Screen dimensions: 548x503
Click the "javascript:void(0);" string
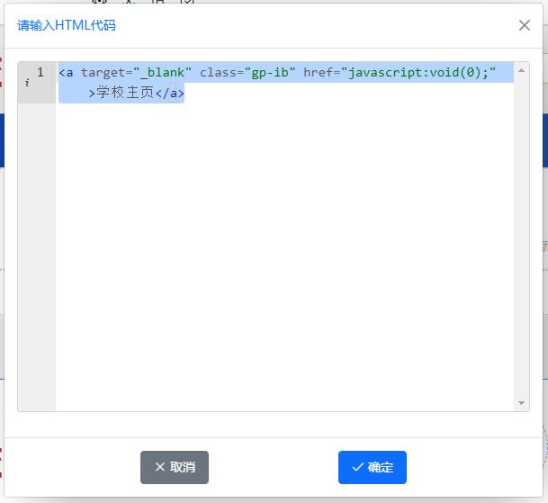(x=418, y=73)
